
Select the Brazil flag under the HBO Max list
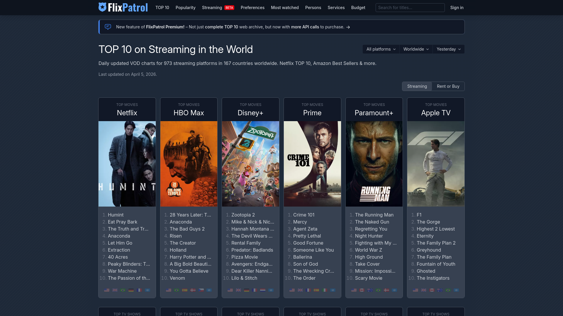[x=177, y=290]
